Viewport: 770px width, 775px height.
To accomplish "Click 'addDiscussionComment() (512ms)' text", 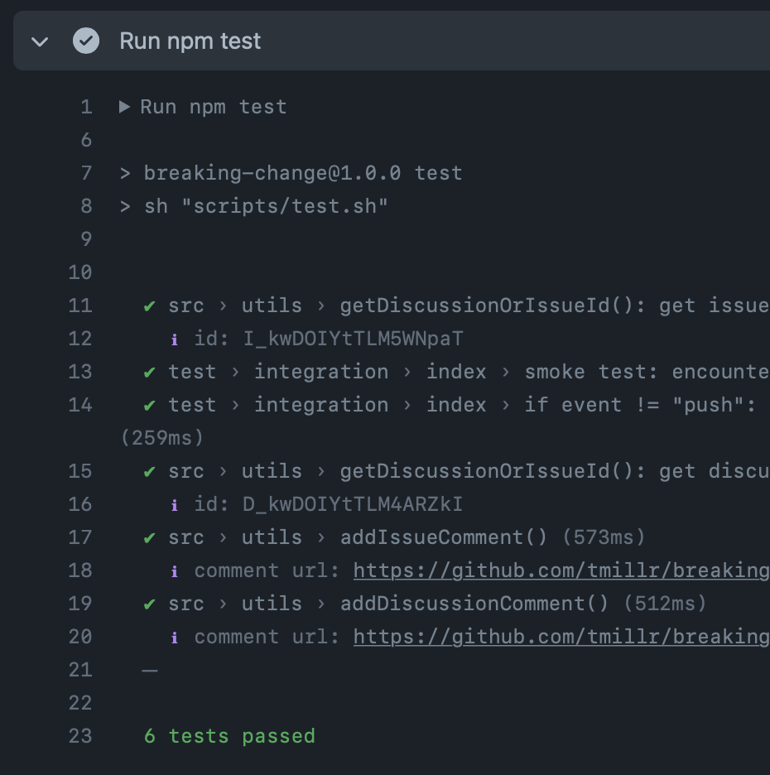I will pyautogui.click(x=523, y=604).
